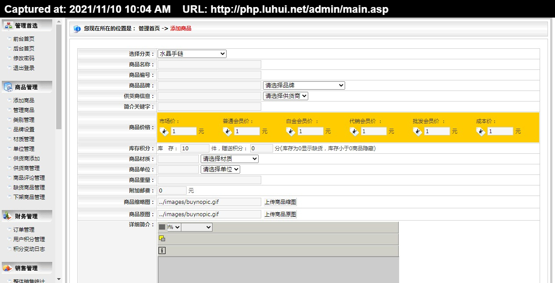Focus the 商品材质 text input
The height and width of the screenshot is (283, 555).
[178, 159]
